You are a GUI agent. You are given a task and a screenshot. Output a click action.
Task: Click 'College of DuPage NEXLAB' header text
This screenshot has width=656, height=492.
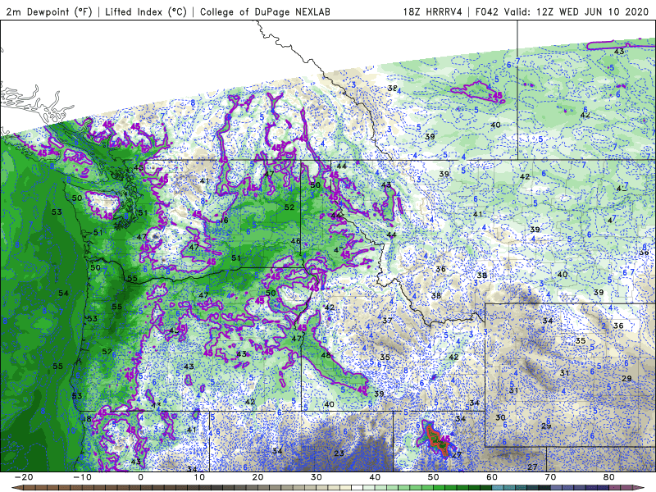[265, 11]
